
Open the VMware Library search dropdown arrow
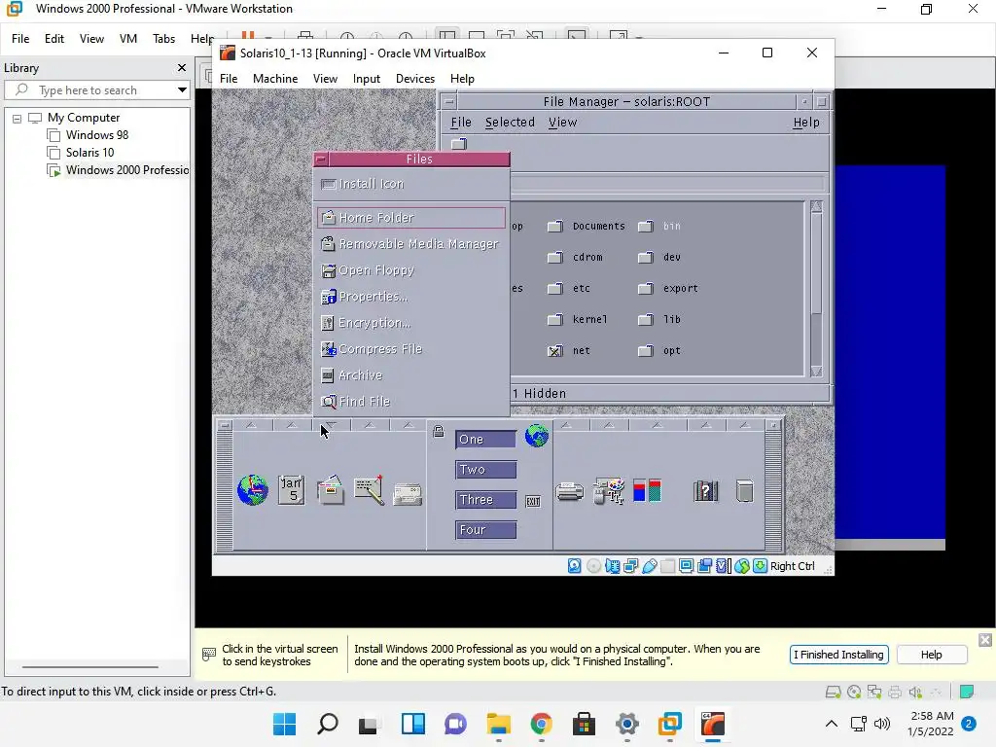click(182, 90)
